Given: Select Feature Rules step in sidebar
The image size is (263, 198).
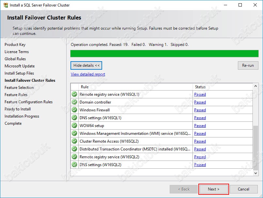Looking at the screenshot, I should point(16,95).
